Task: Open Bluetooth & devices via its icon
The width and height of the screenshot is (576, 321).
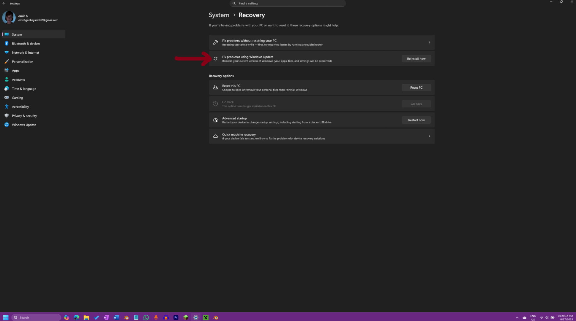Action: [7, 43]
